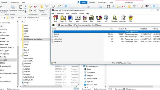
Task: Open the Help menu in WinRAR
Action: 87,13
